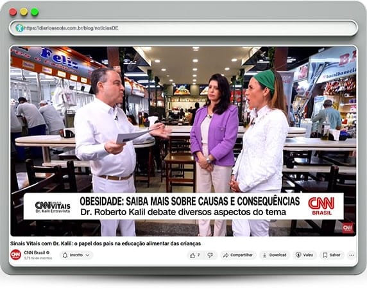Click the Download button

tap(275, 255)
